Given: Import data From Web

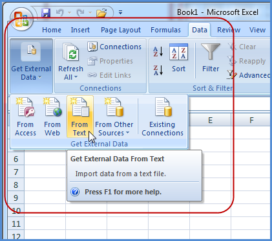Looking at the screenshot, I should [x=52, y=117].
